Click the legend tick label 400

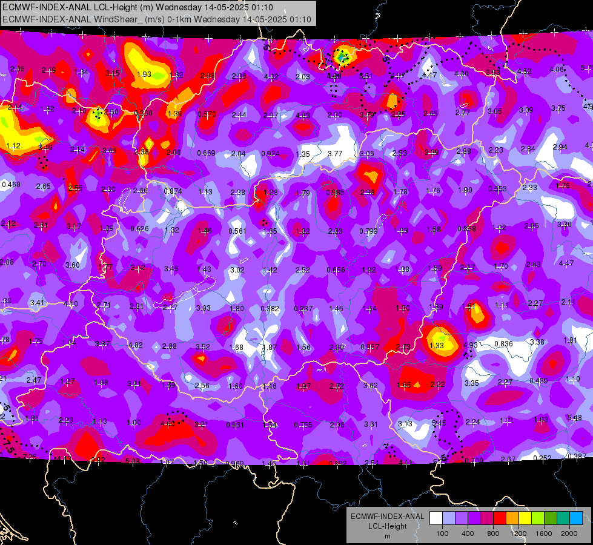click(468, 533)
